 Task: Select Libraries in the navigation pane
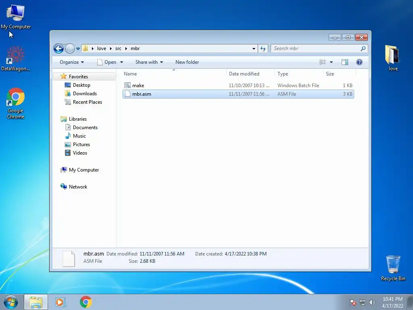coord(77,119)
